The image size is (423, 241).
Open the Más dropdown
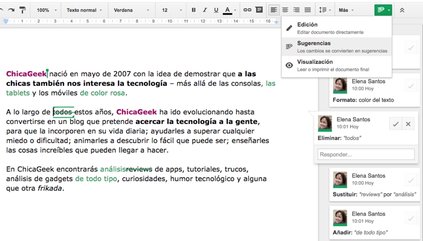(x=346, y=10)
